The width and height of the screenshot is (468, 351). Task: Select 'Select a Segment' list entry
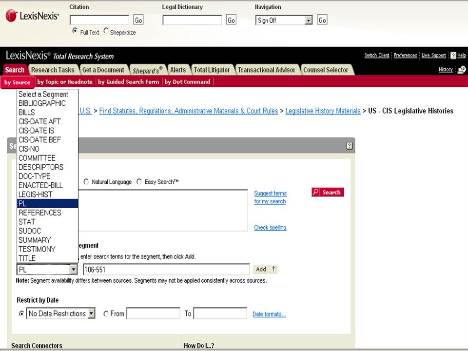point(47,94)
